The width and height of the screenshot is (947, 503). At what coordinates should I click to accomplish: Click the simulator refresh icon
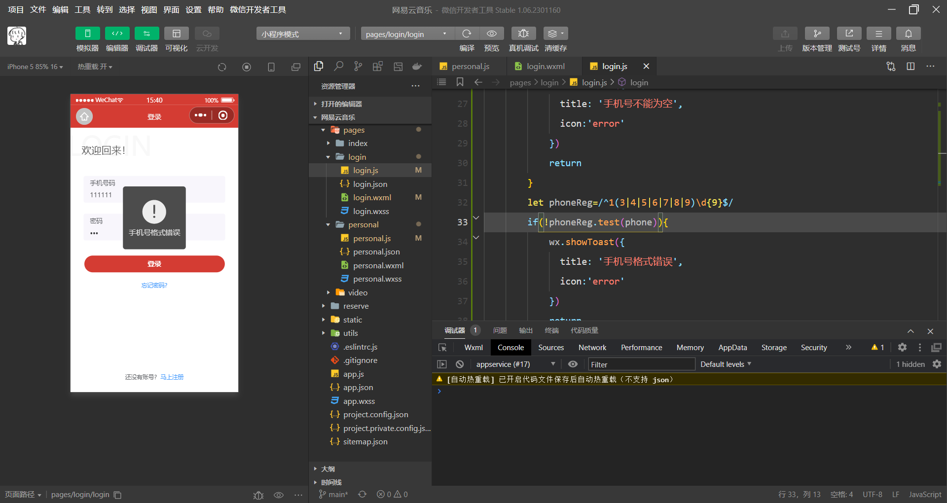click(222, 67)
